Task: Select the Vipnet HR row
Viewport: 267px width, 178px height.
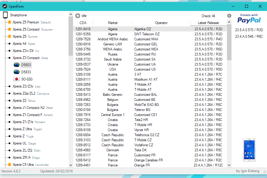Action: click(150, 130)
